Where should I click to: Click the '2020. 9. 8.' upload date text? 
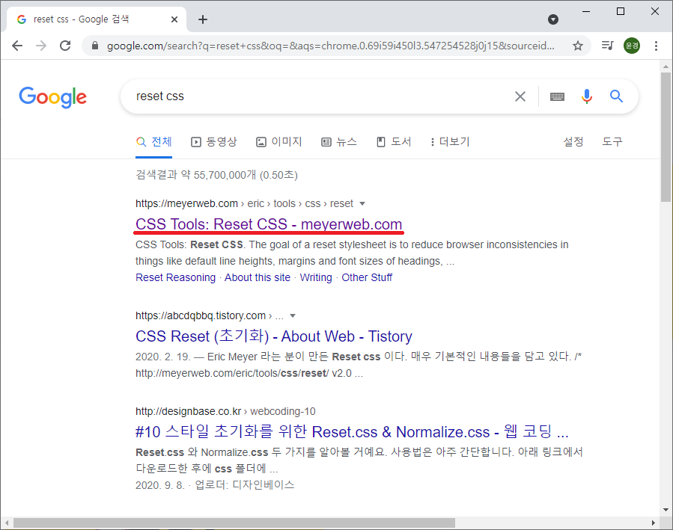pyautogui.click(x=159, y=485)
